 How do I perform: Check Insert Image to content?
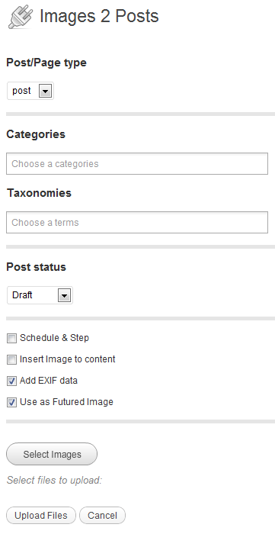[x=12, y=359]
